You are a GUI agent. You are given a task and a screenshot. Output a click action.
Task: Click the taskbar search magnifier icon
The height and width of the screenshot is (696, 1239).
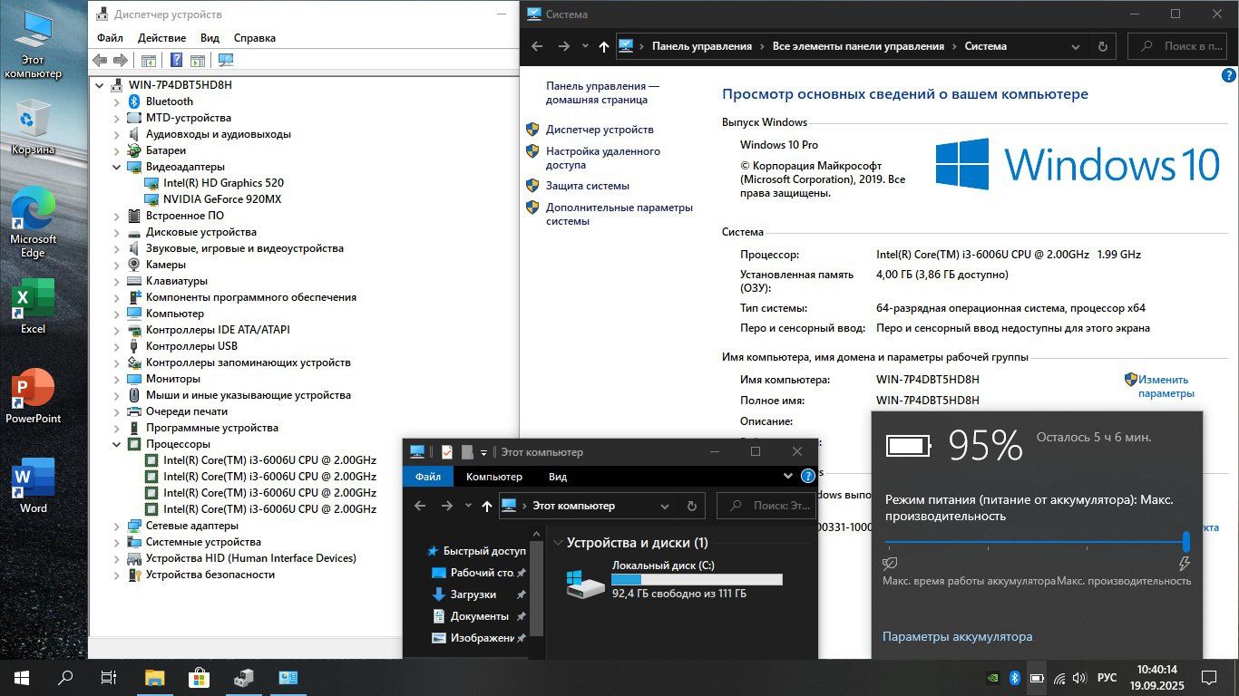65,677
